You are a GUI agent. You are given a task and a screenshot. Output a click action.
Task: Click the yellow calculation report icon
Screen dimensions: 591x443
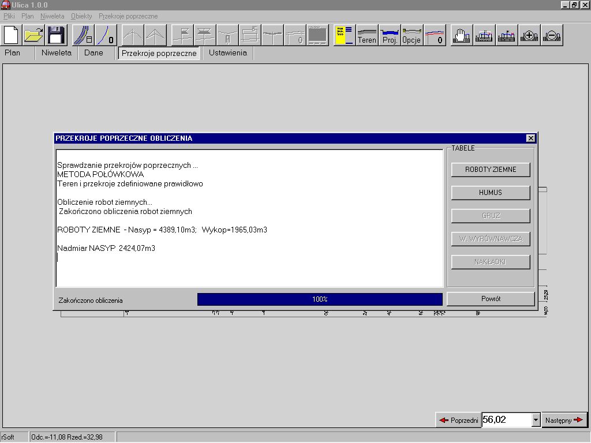click(345, 35)
